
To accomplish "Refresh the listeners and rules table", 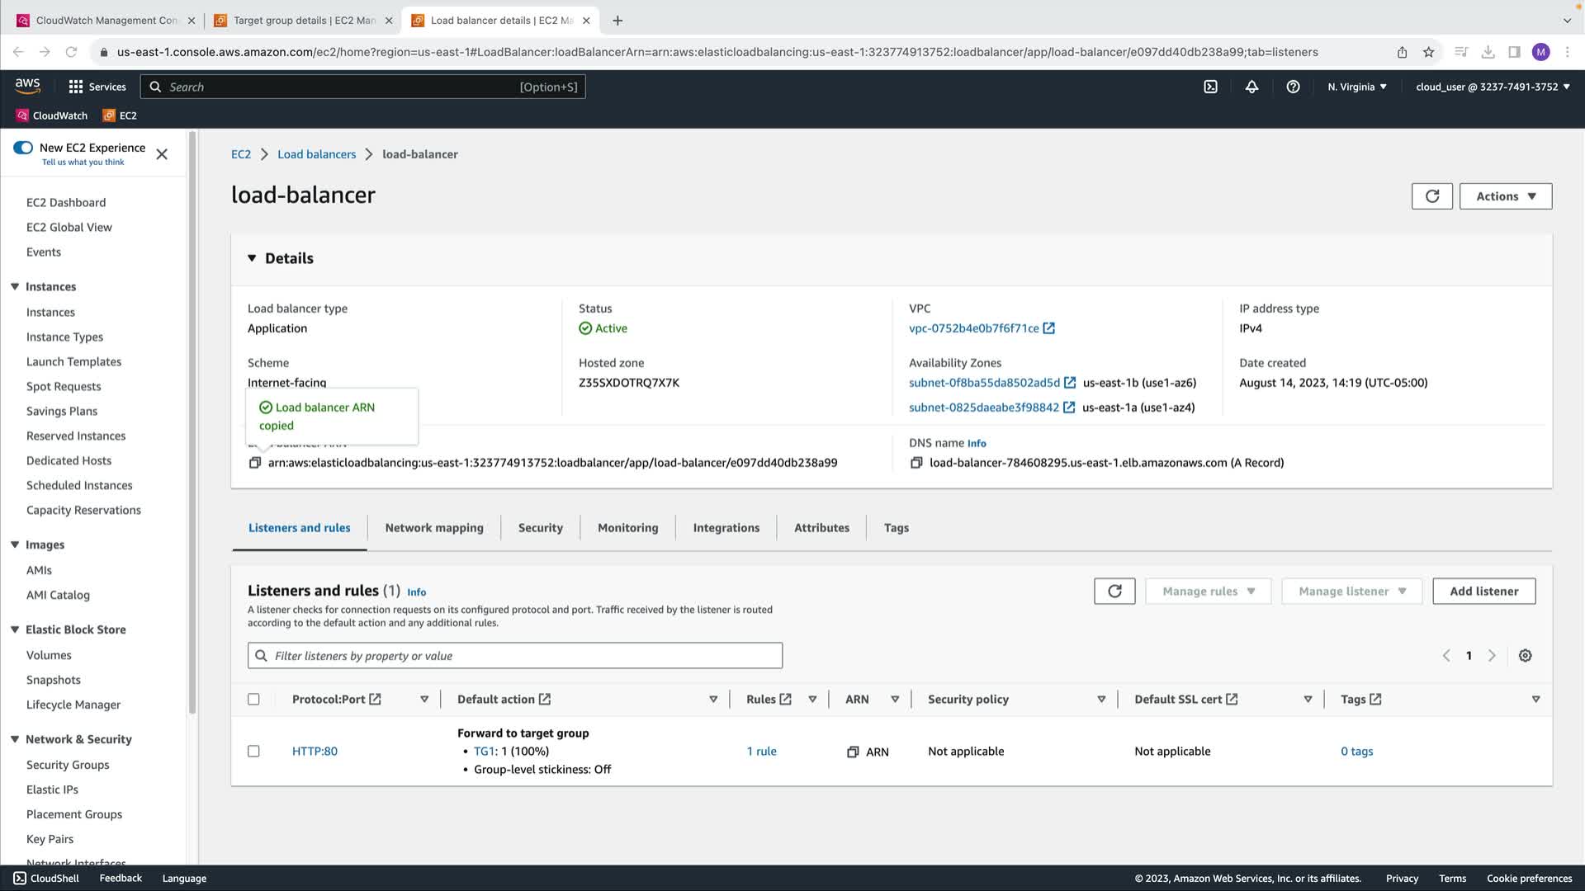I will pos(1114,591).
